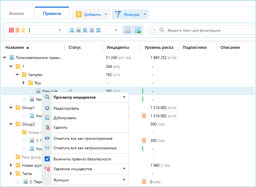The image size is (256, 187).
Task: Click the search magnifier icon
Action: [162, 30]
